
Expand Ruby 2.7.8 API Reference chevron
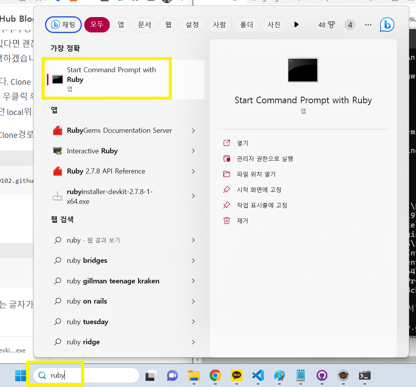[x=193, y=171]
